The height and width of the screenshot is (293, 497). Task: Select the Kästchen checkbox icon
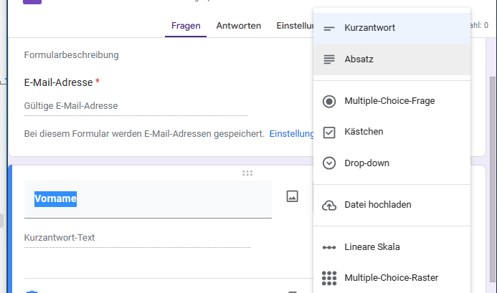pos(329,132)
